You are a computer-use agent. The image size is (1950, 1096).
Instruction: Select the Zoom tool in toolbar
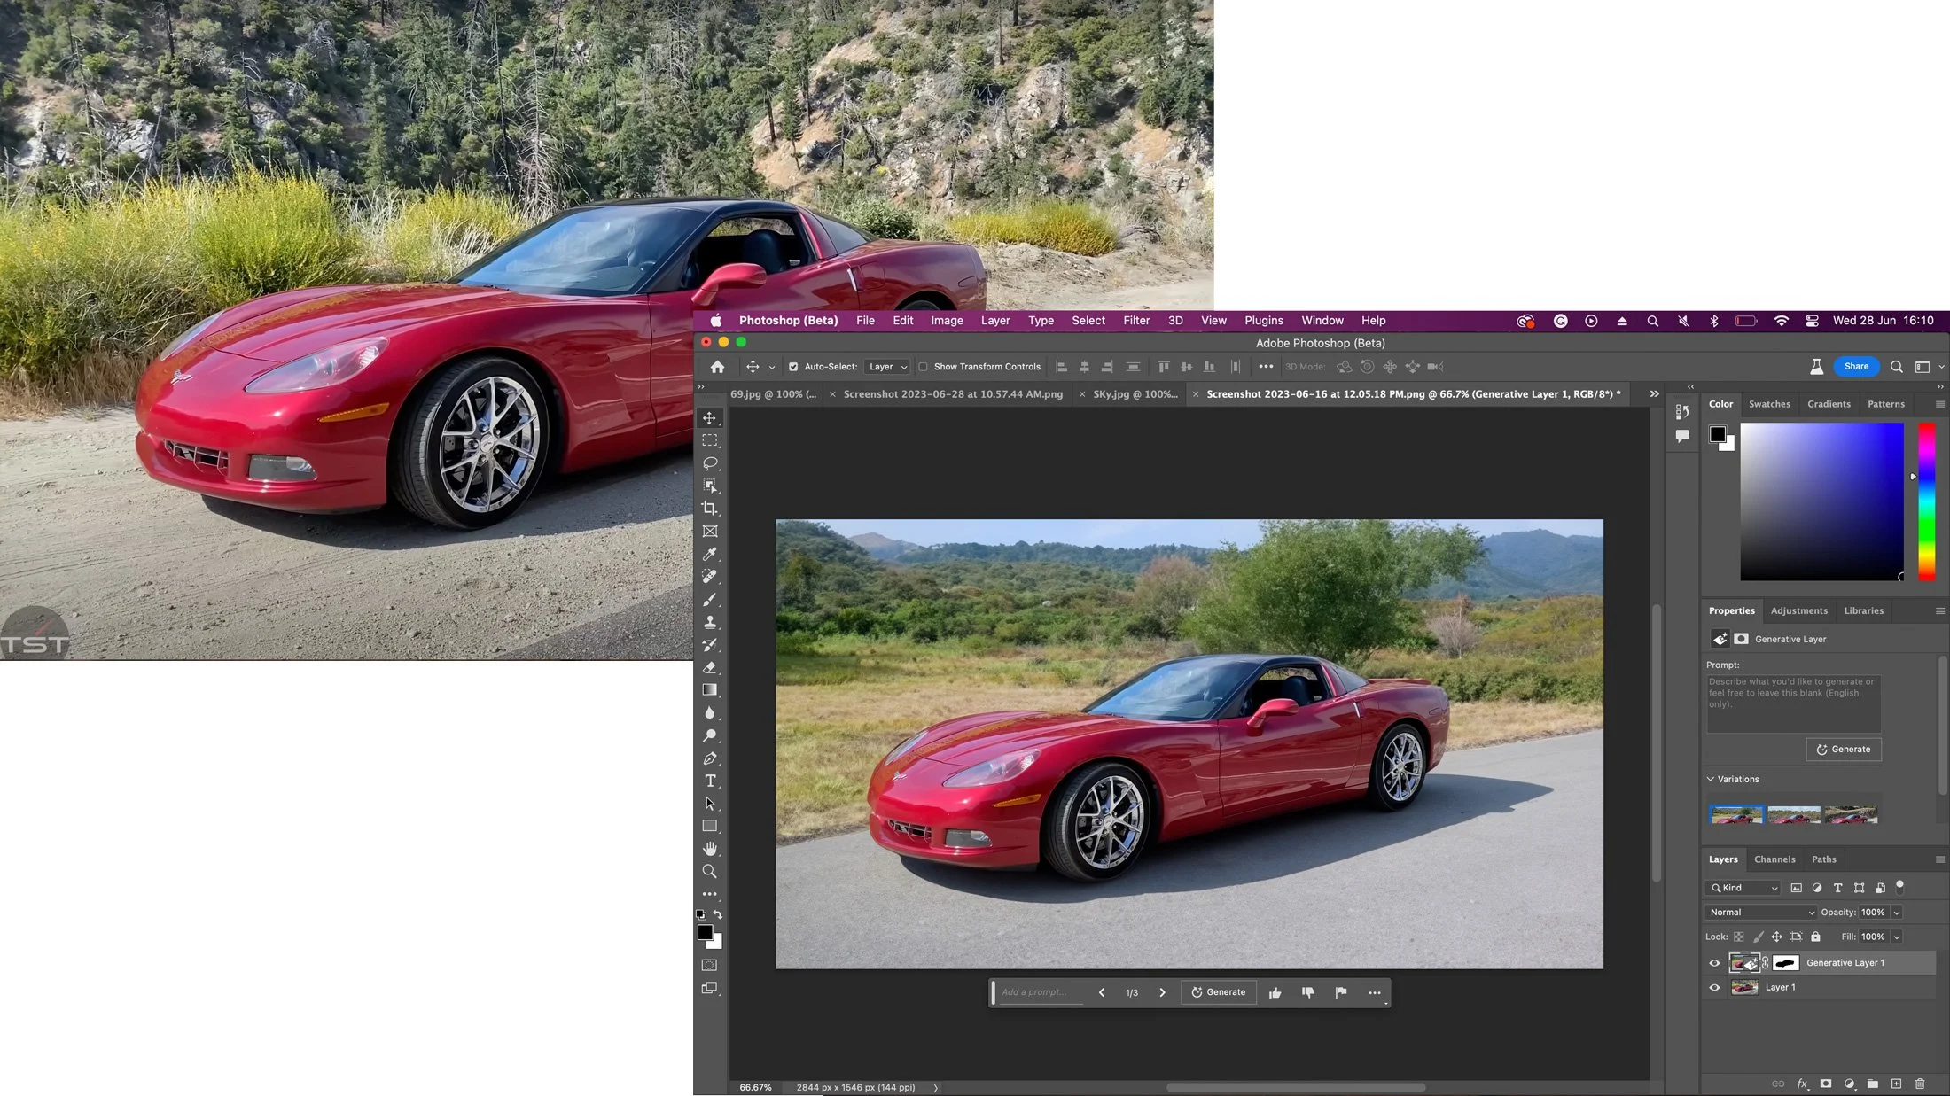(x=710, y=872)
